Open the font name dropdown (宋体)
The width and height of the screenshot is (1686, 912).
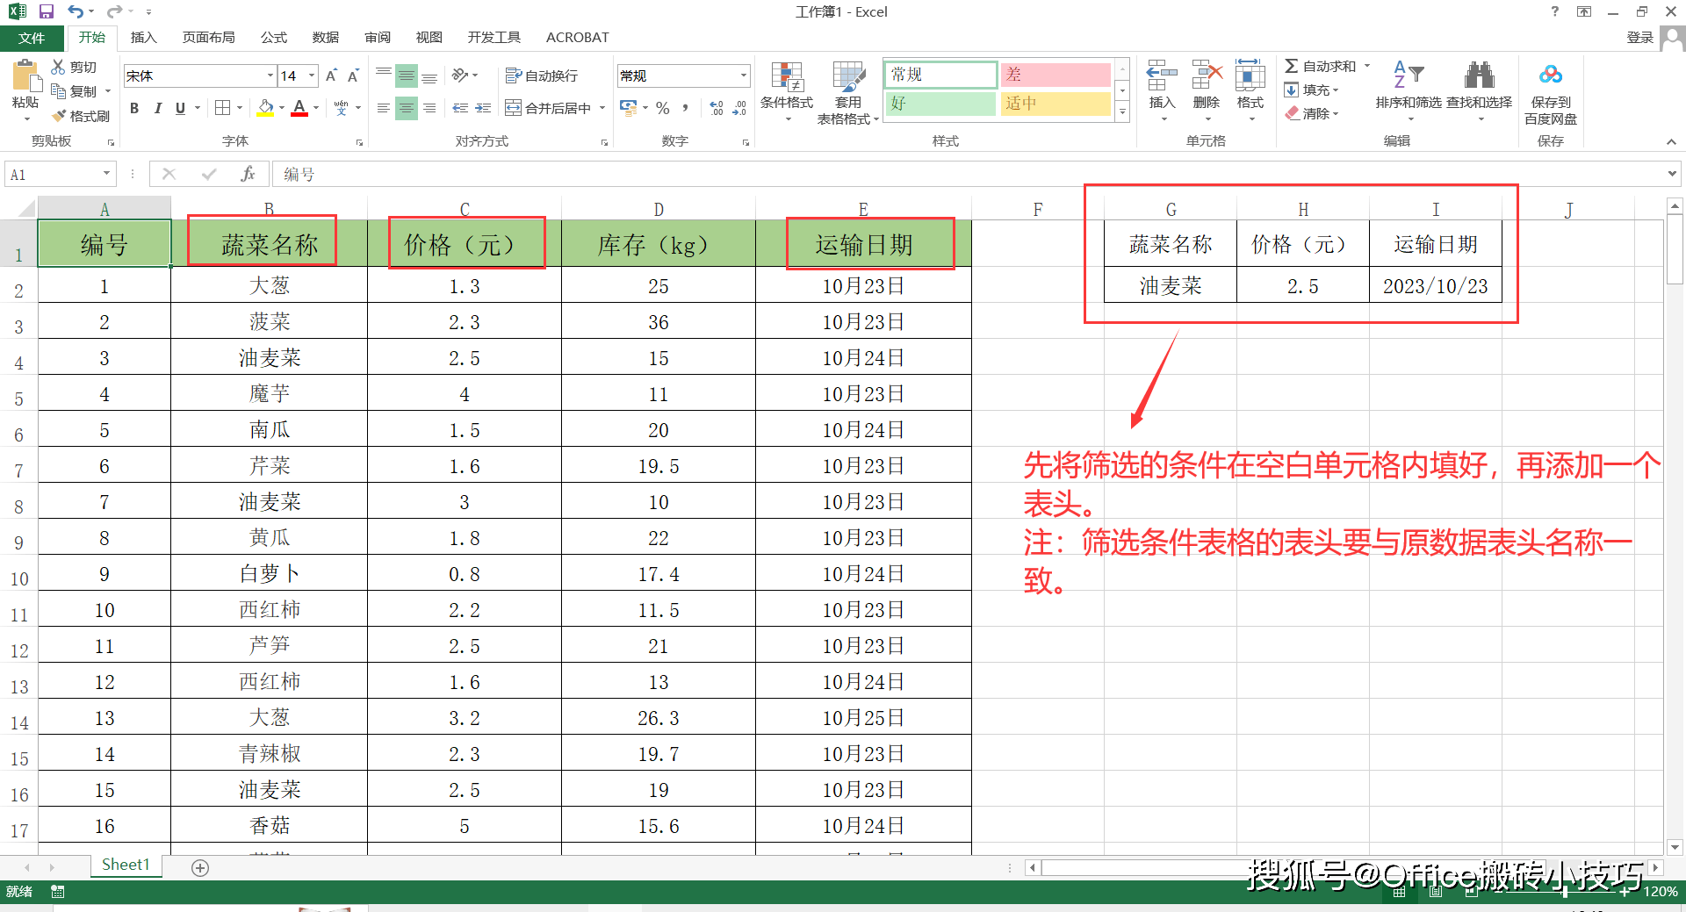coord(270,75)
